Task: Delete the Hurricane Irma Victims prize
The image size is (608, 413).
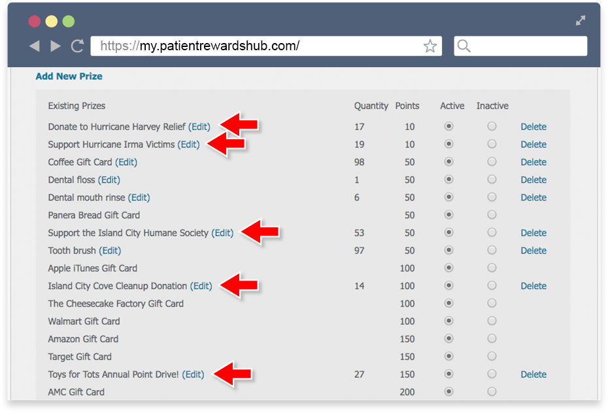Action: pyautogui.click(x=533, y=145)
